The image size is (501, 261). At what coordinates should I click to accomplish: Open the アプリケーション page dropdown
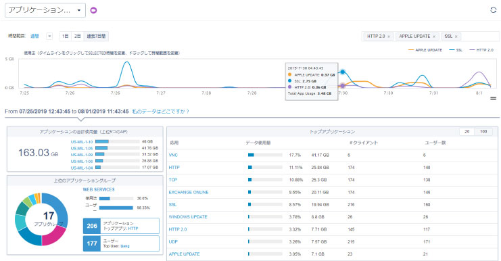(45, 10)
